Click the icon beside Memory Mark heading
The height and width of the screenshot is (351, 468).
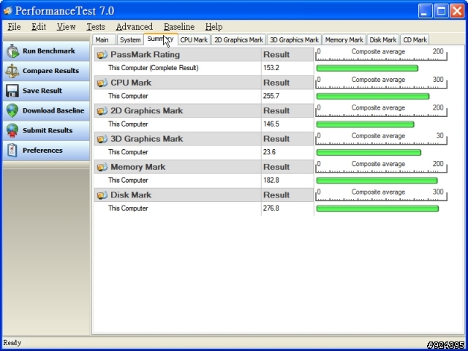tap(102, 167)
